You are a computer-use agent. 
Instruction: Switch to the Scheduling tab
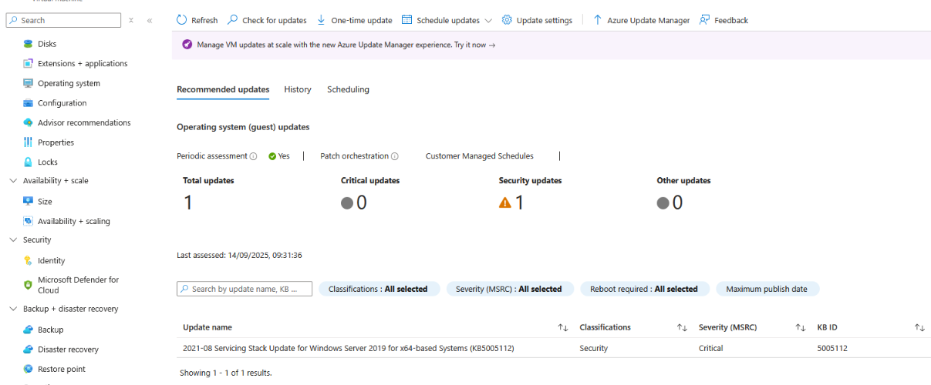348,89
